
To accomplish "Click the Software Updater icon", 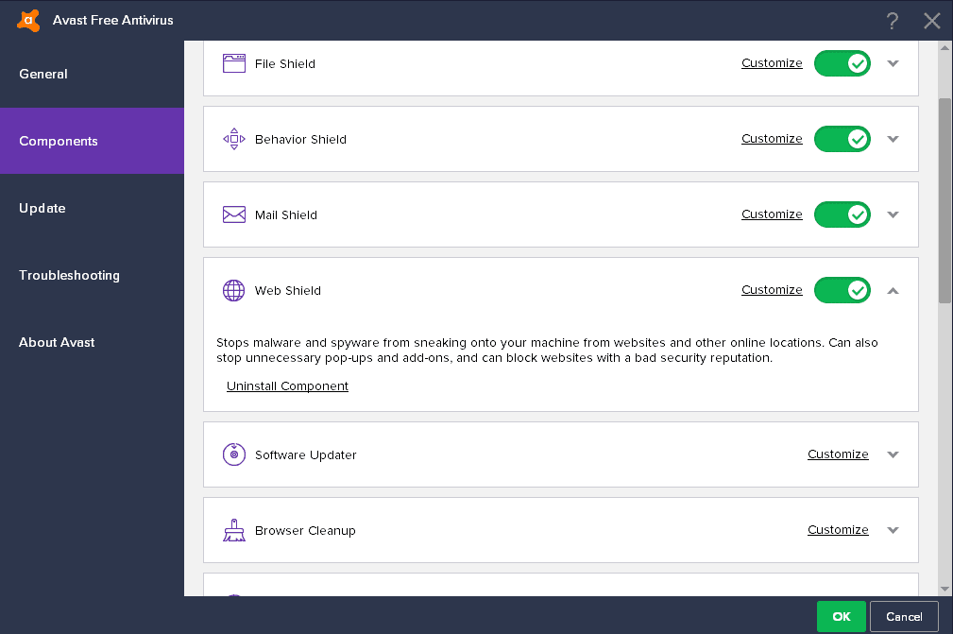I will click(233, 454).
